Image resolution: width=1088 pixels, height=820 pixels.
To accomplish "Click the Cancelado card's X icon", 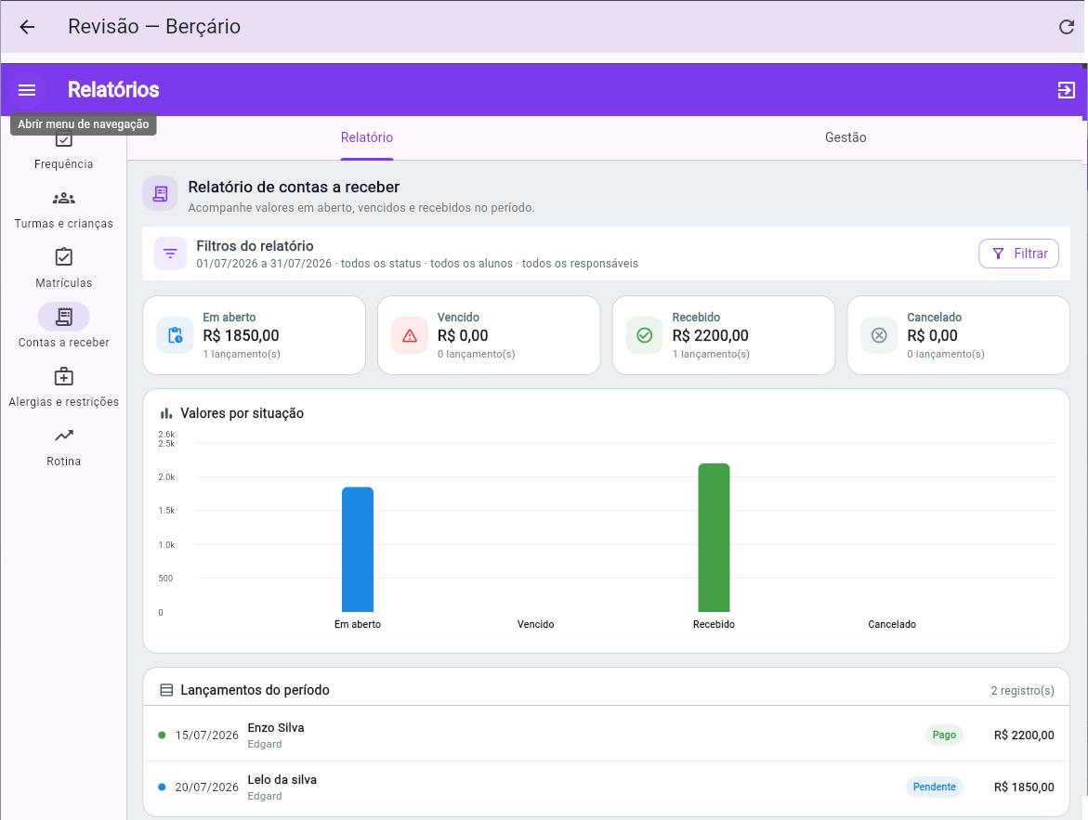I will [x=879, y=336].
